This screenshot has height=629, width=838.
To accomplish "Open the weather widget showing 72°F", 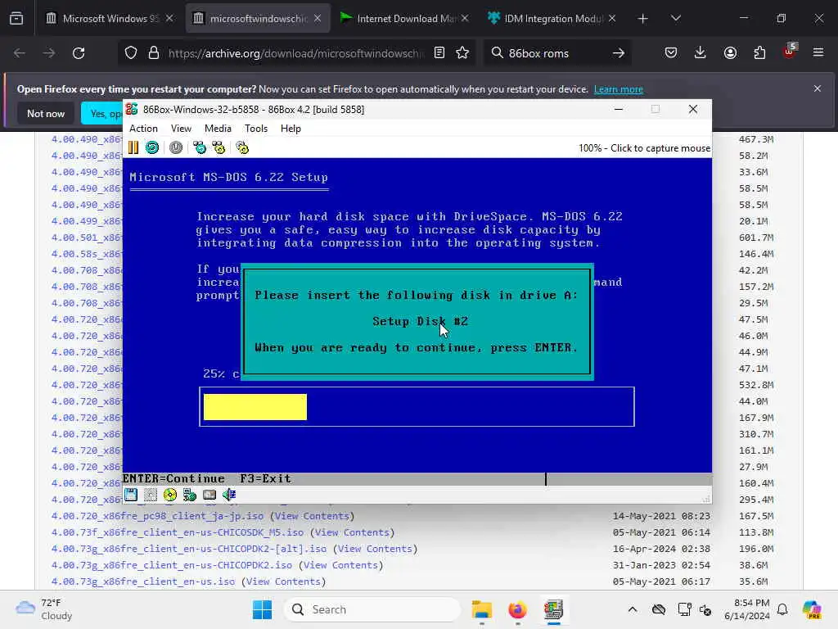I will (x=44, y=609).
